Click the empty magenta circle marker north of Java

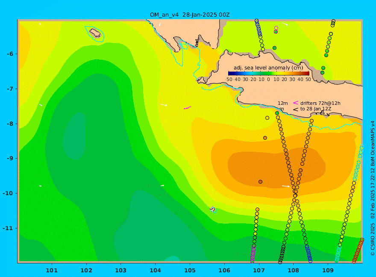tap(276, 28)
